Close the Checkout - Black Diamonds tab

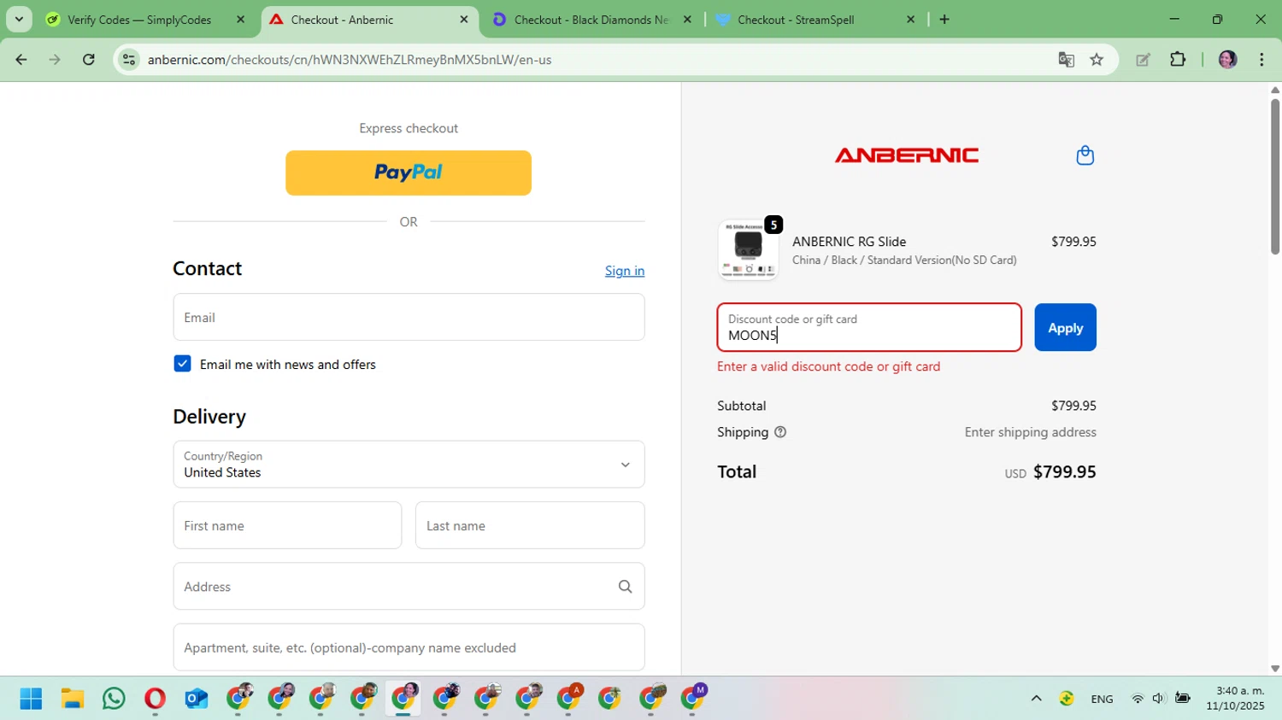pos(687,20)
